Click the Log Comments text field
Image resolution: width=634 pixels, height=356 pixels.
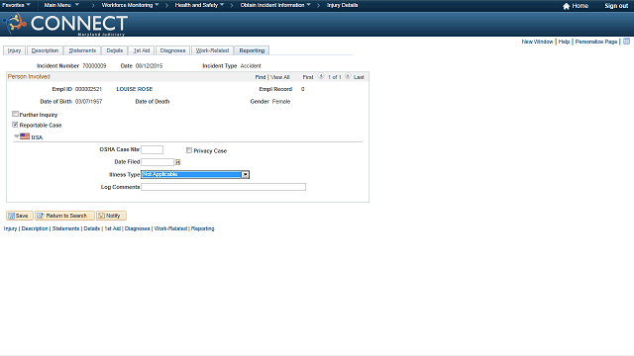(223, 187)
